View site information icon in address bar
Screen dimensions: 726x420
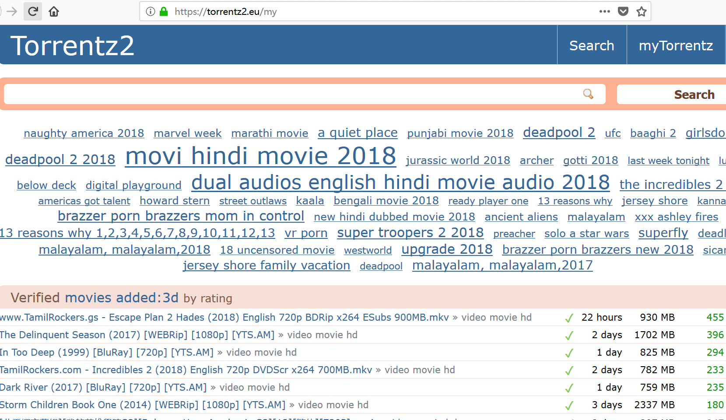point(150,11)
